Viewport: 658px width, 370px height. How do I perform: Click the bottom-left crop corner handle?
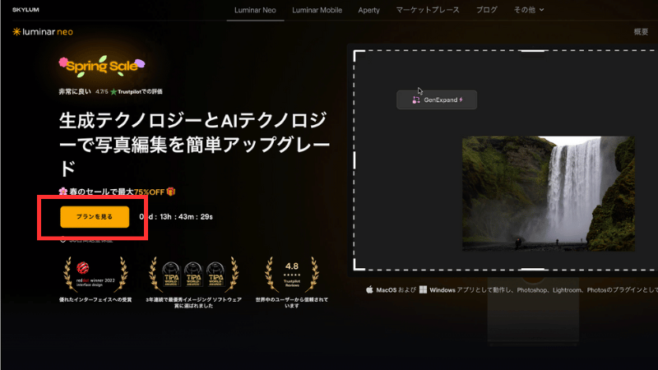tap(359, 265)
